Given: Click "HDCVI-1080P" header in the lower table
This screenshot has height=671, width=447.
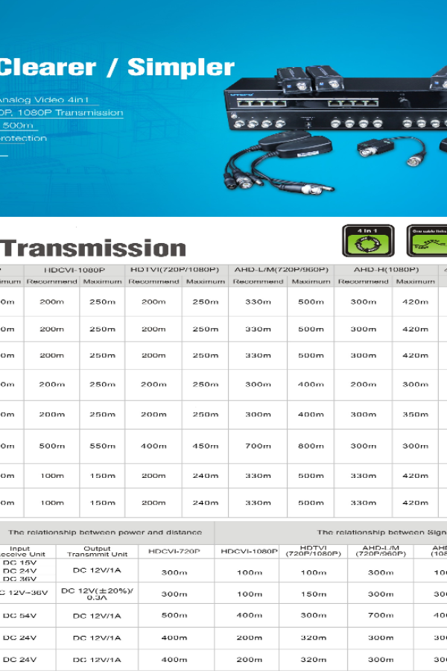Looking at the screenshot, I should 250,551.
